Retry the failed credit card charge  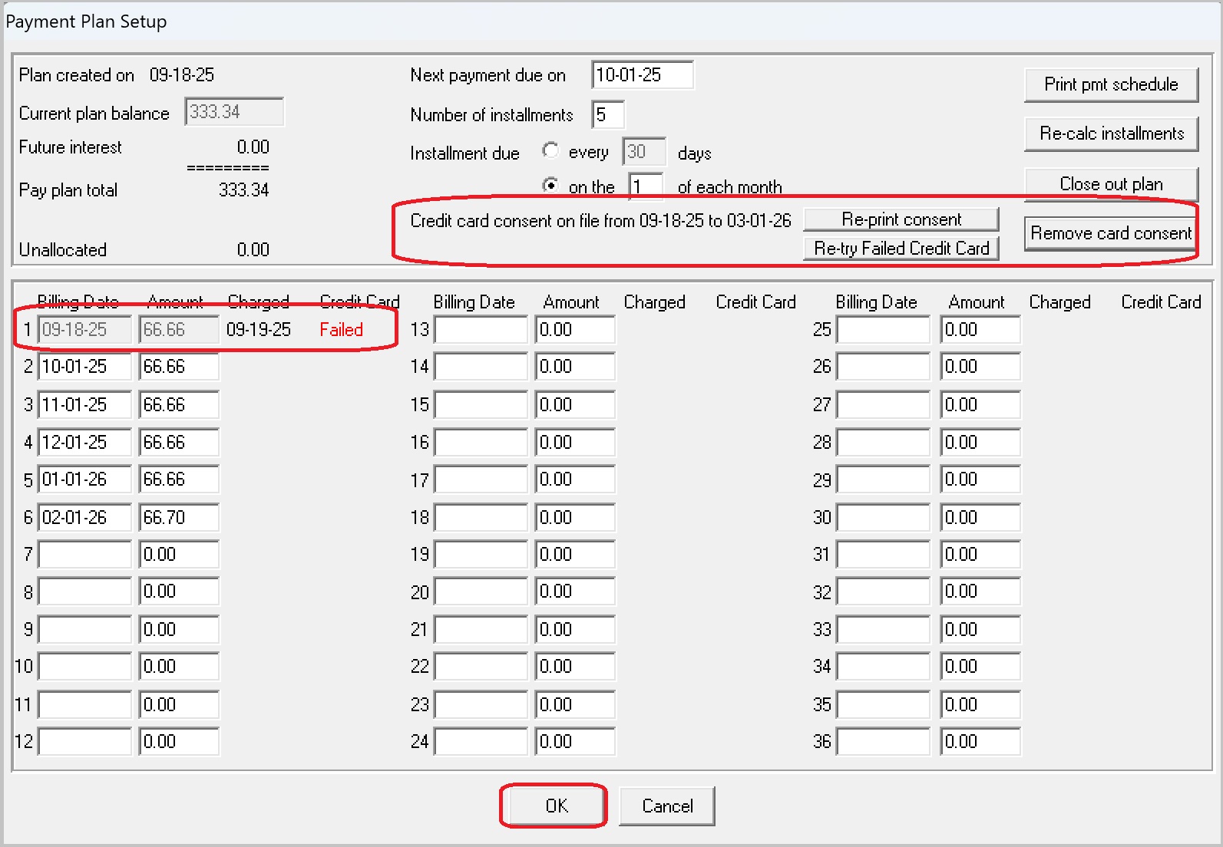pos(901,249)
